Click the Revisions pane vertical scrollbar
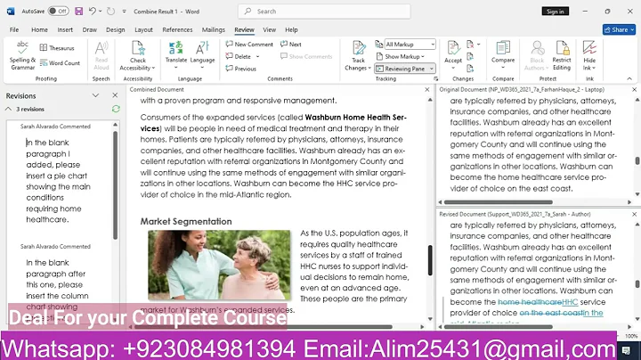 click(x=115, y=185)
